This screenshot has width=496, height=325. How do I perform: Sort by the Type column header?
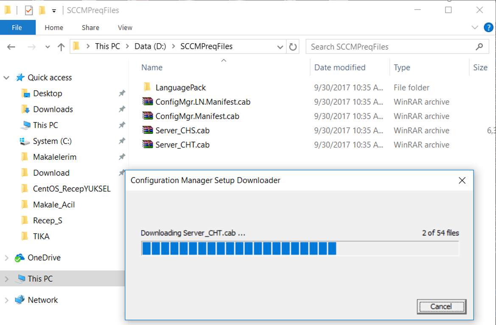[x=402, y=68]
